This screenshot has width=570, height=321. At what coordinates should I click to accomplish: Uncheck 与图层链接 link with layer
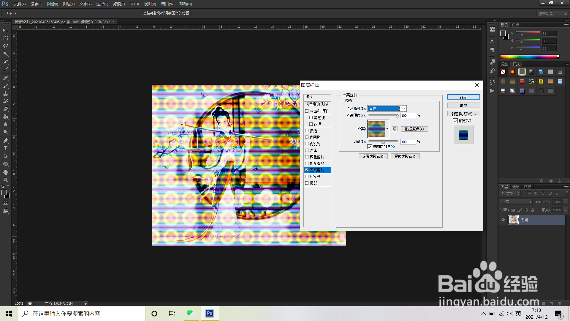pos(370,147)
